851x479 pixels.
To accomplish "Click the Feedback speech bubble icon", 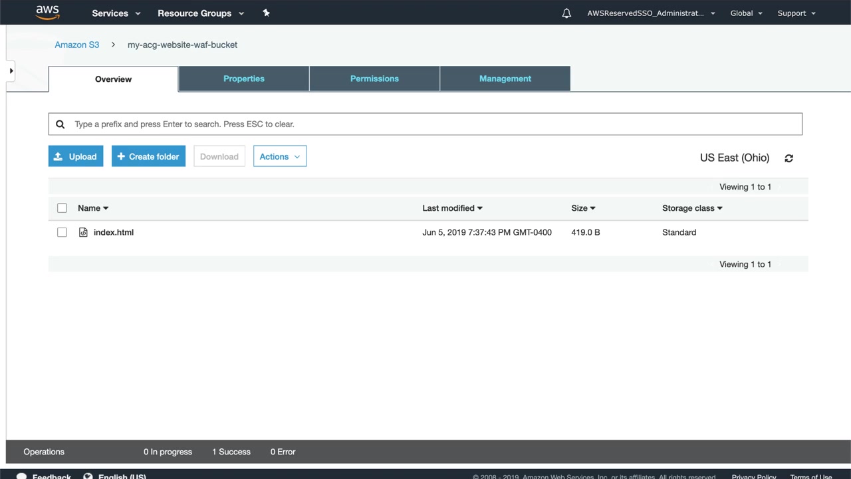I will [21, 476].
